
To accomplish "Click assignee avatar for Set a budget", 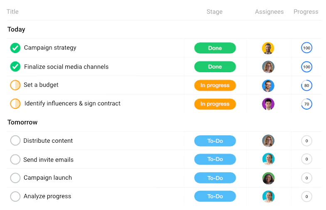I will (268, 85).
